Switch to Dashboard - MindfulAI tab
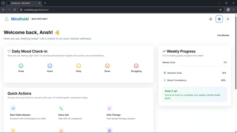 pyautogui.click(x=24, y=3)
